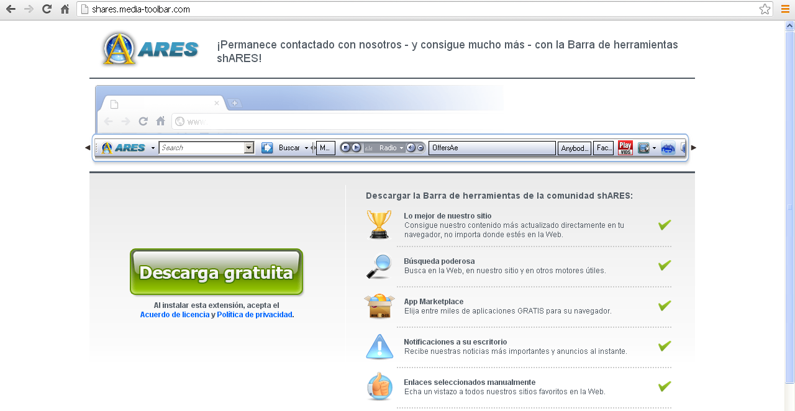
Task: Click the checkmark beside 'Enlaces seleccionados manualmente'
Action: coord(665,386)
